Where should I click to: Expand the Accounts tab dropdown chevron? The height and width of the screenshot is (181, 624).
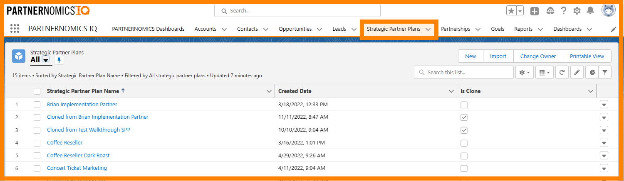[x=224, y=29]
